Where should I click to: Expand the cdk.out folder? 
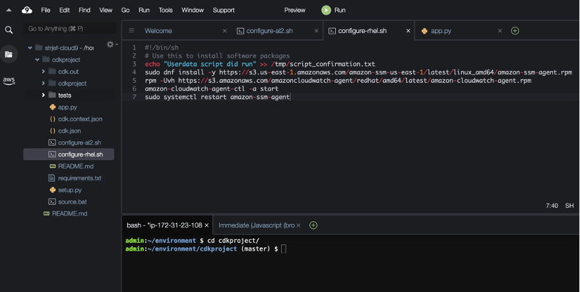click(44, 72)
